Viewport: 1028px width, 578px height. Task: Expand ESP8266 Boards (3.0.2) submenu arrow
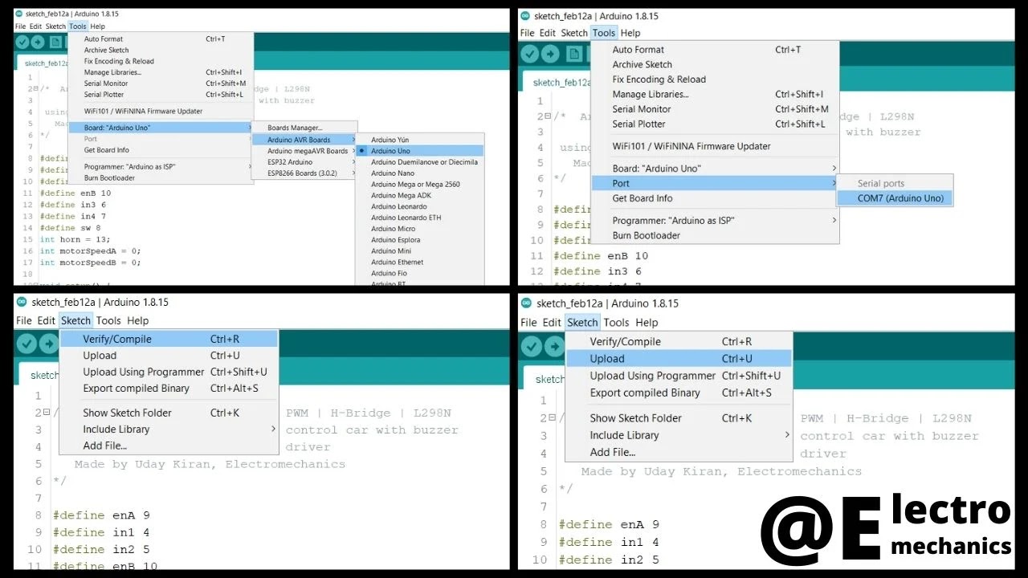pyautogui.click(x=353, y=173)
